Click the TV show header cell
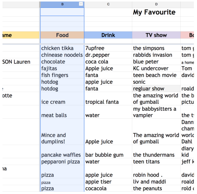 156,35
